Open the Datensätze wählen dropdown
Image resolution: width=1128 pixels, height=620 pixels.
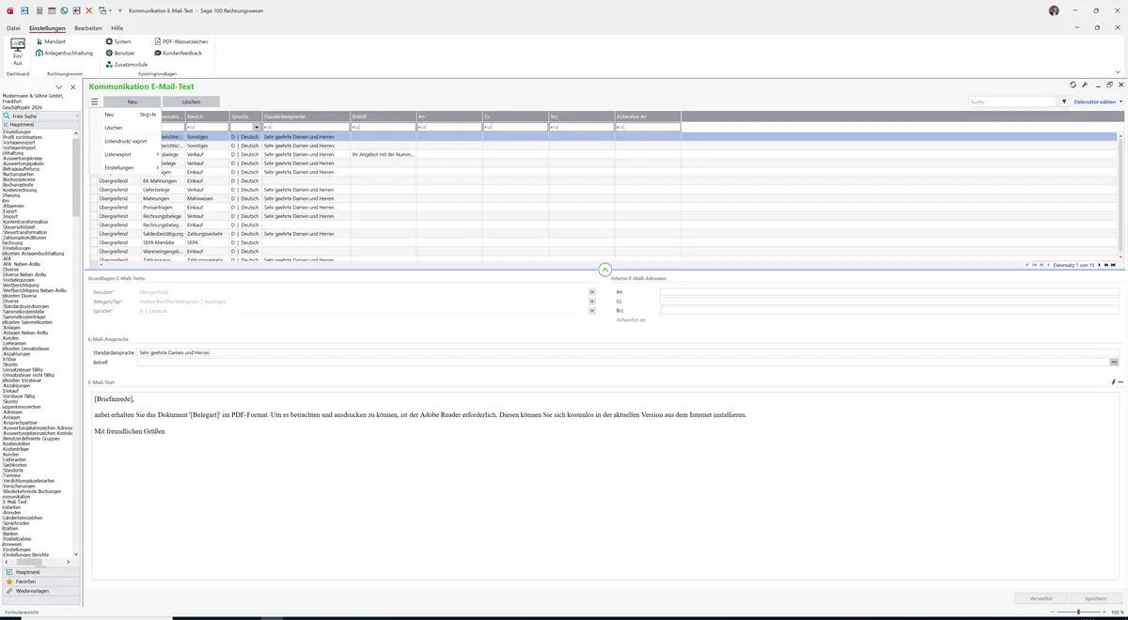1098,101
